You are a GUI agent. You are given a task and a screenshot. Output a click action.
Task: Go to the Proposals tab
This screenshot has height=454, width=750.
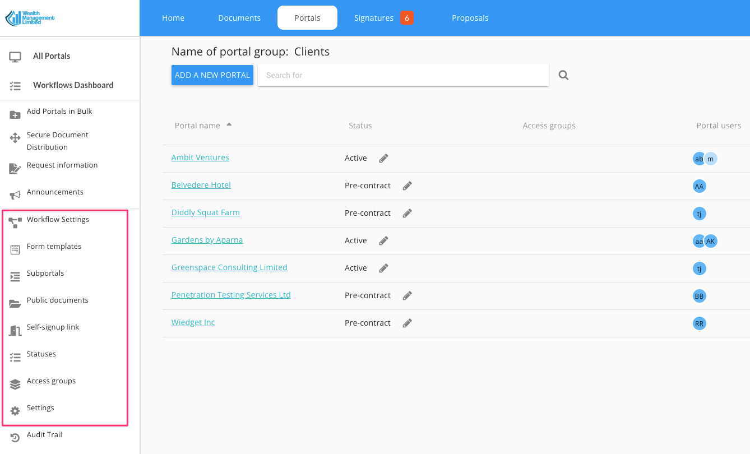(x=470, y=18)
